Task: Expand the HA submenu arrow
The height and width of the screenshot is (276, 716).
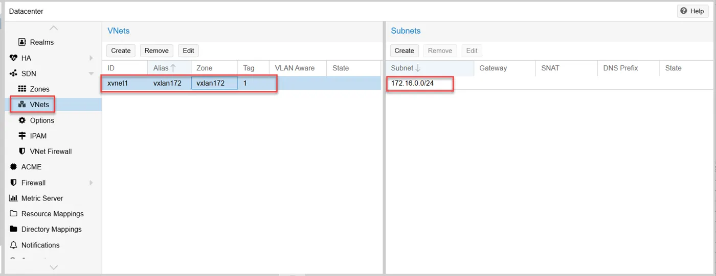Action: tap(91, 58)
